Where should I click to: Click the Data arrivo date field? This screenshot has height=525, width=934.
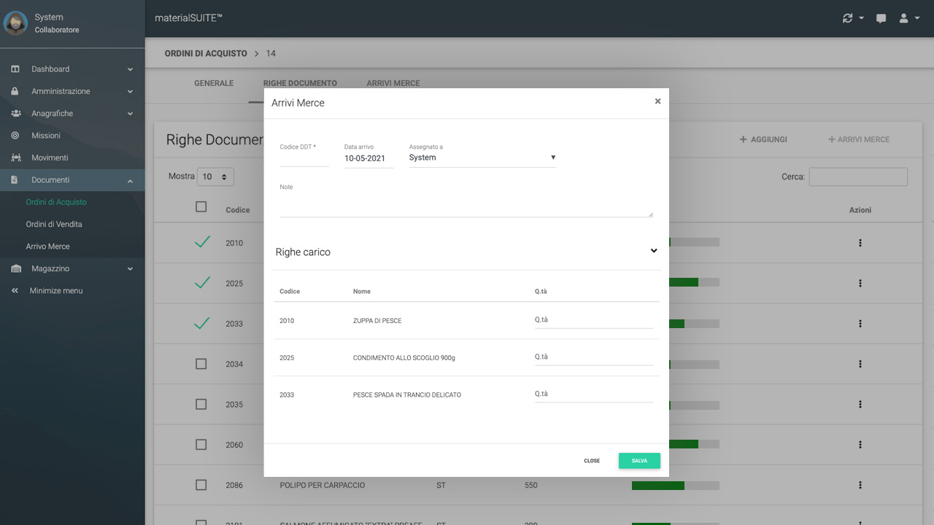click(368, 158)
